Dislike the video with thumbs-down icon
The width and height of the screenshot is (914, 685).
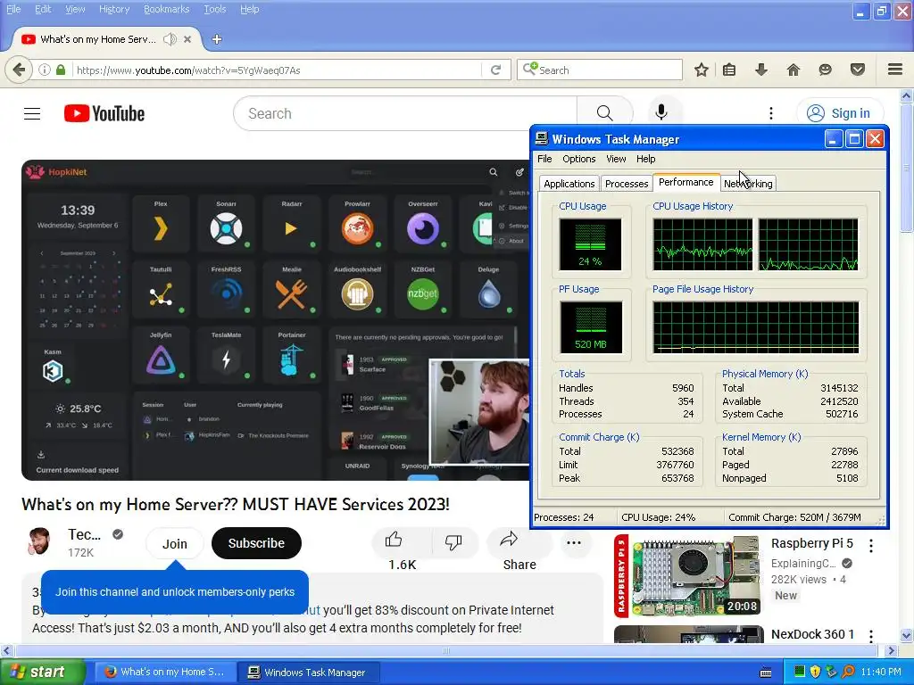pyautogui.click(x=453, y=542)
